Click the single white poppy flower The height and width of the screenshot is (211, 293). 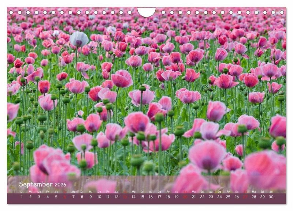click(x=79, y=39)
